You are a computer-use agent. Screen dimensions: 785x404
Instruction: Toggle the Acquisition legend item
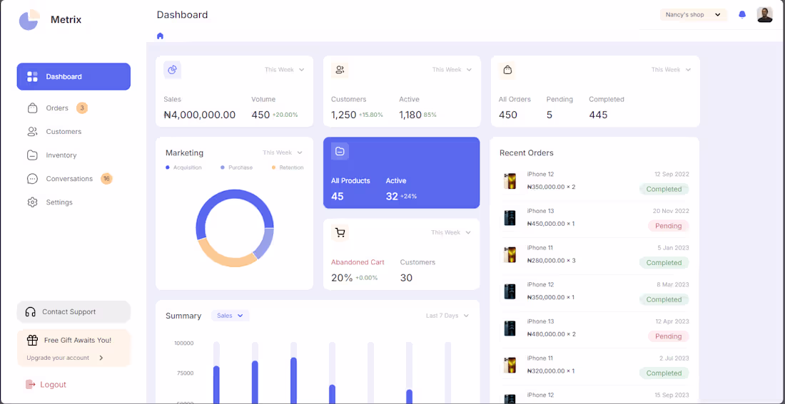pyautogui.click(x=183, y=167)
